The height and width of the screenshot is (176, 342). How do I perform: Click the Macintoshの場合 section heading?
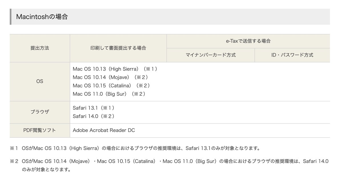click(x=42, y=17)
